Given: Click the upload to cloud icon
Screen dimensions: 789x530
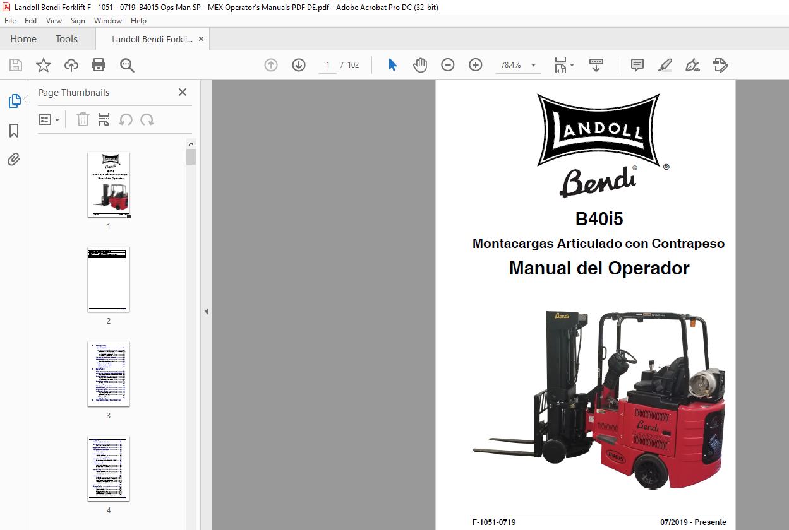Looking at the screenshot, I should pos(71,65).
